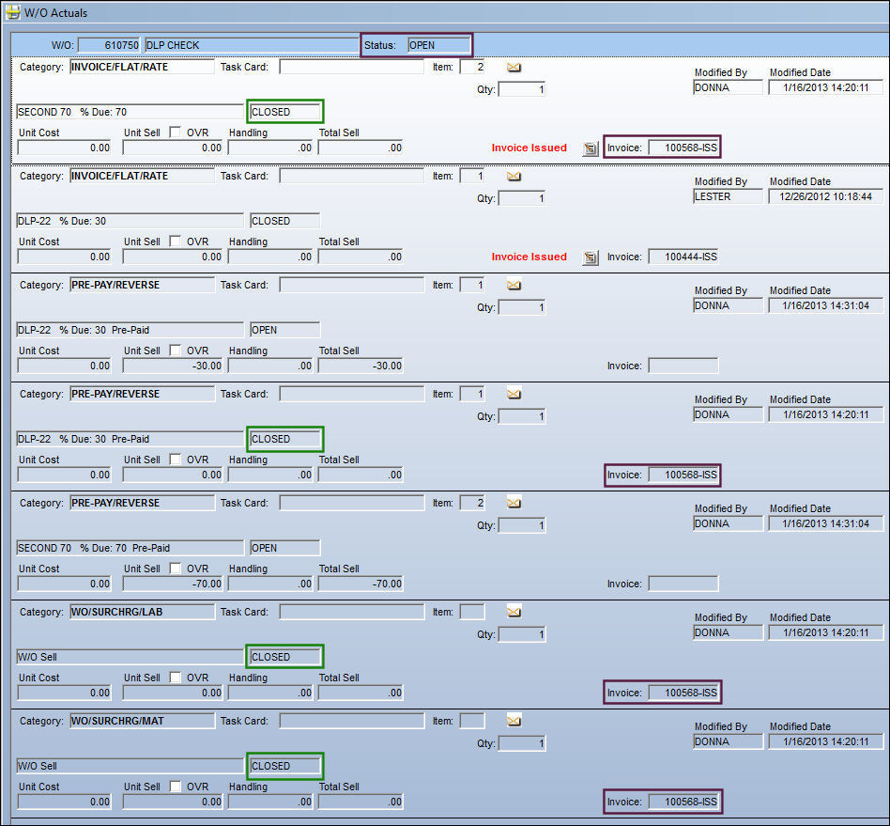The image size is (890, 826).
Task: Click the Item field in LESTER's DLP-22 record
Action: 472,176
